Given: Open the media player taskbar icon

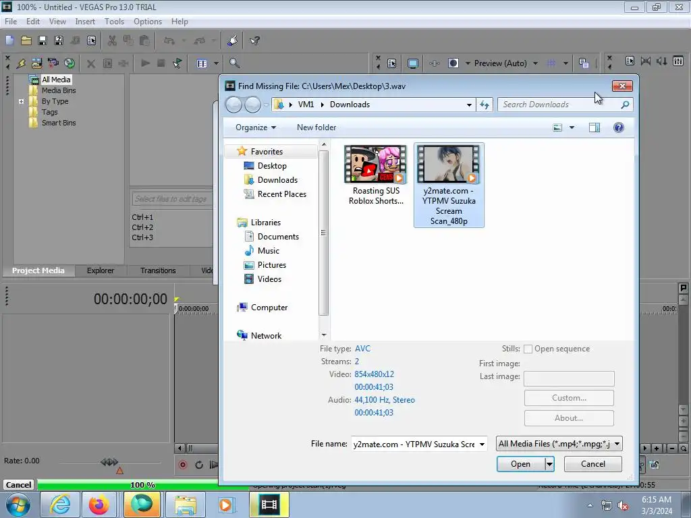Looking at the screenshot, I should coord(225,505).
